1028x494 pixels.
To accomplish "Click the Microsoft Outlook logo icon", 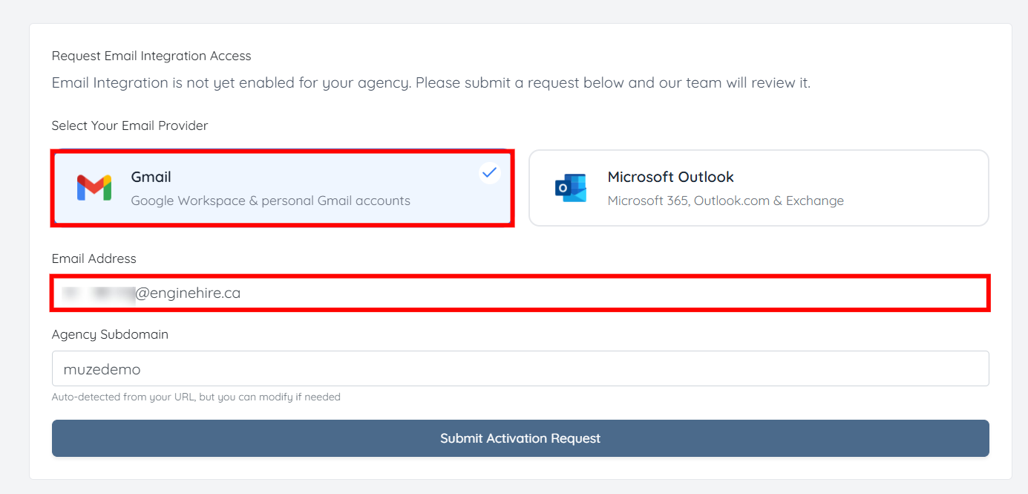I will (570, 188).
